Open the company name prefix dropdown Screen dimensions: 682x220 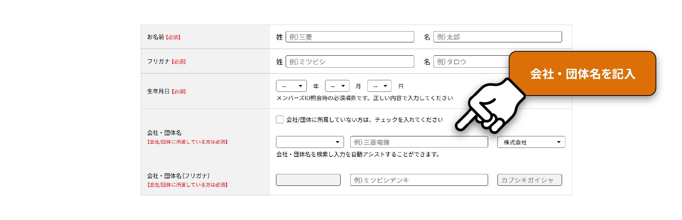(310, 142)
